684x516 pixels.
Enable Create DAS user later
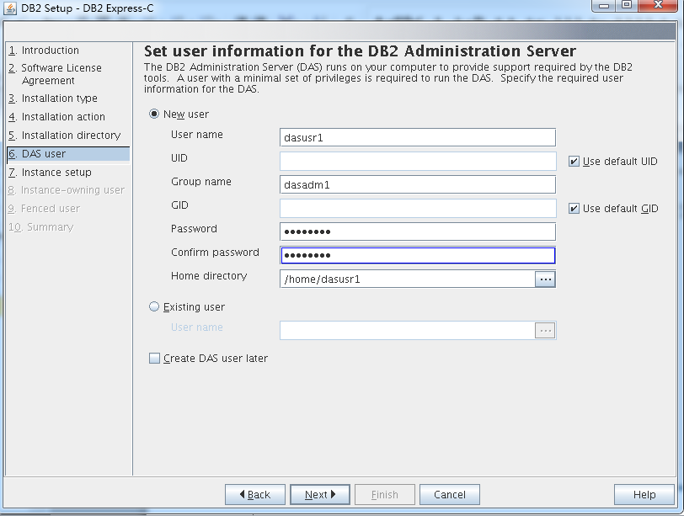(x=154, y=359)
